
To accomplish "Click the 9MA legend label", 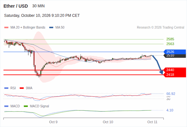I will point(29,88).
